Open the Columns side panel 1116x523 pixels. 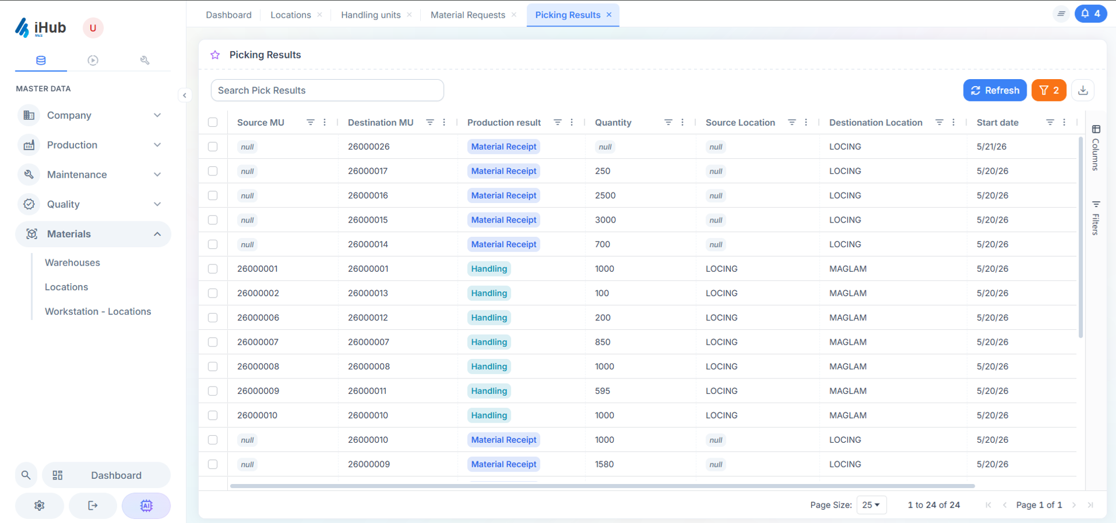pyautogui.click(x=1096, y=148)
